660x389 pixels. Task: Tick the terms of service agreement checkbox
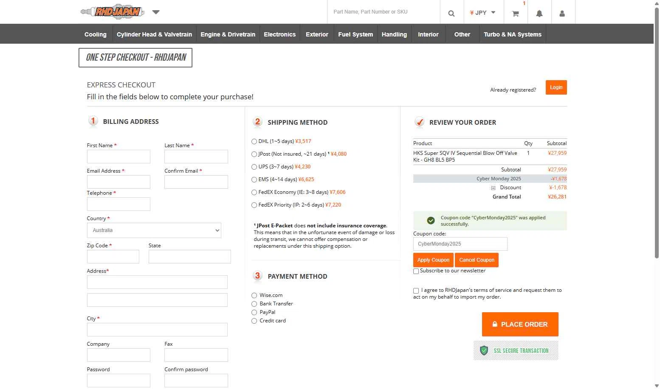pos(416,291)
